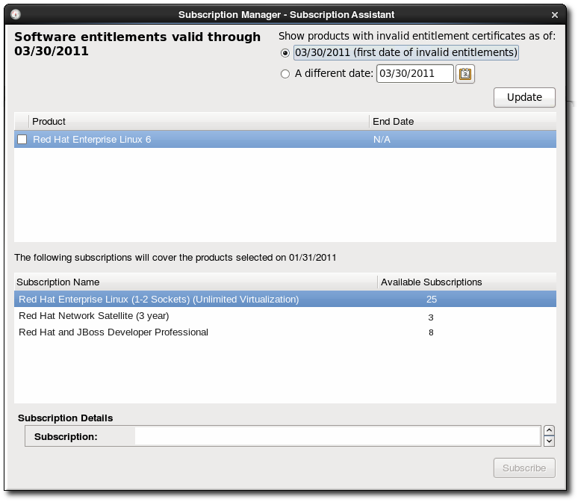Select the 'A different date' radio button
The height and width of the screenshot is (502, 578).
click(x=285, y=74)
